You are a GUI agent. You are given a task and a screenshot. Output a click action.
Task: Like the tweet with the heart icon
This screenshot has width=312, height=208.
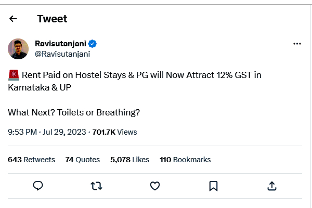click(x=154, y=186)
